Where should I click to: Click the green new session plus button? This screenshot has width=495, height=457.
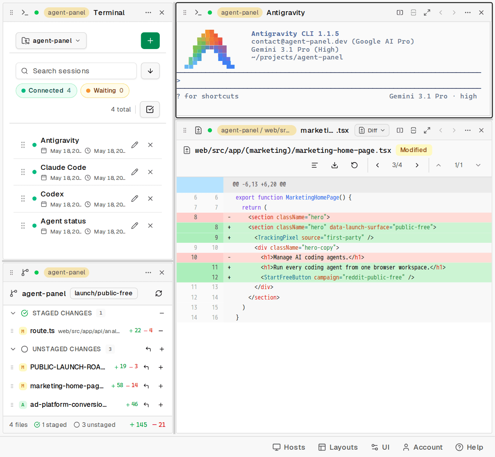[x=150, y=41]
